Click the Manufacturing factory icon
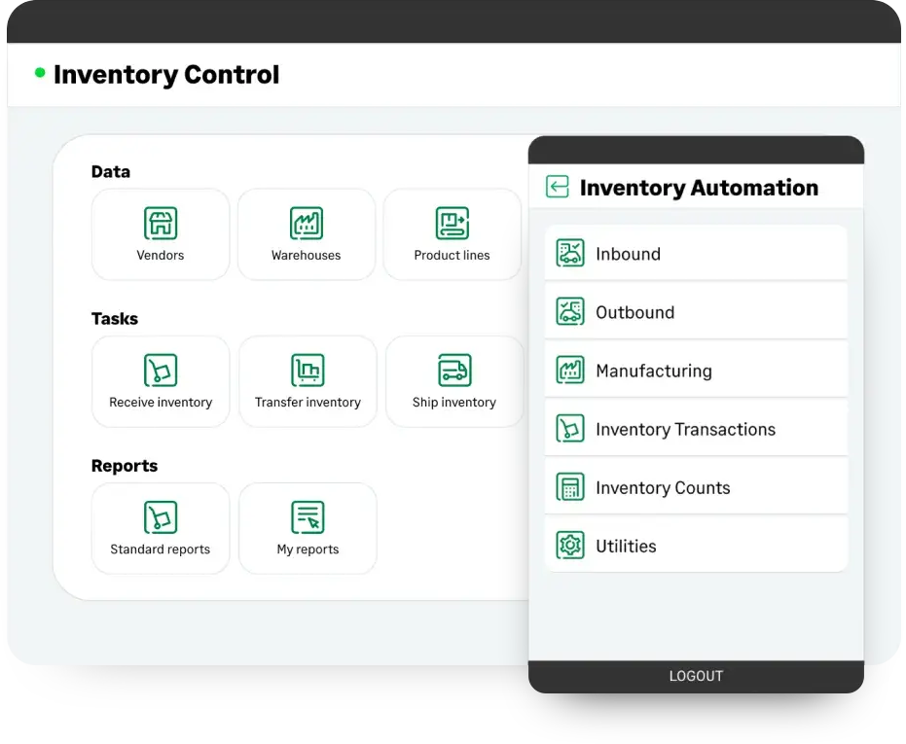The image size is (906, 744). pyautogui.click(x=570, y=370)
